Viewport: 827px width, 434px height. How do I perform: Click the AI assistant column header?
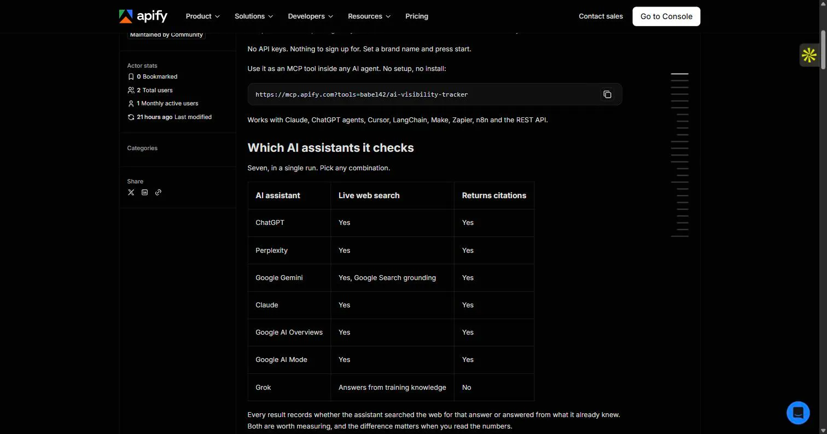click(x=289, y=195)
